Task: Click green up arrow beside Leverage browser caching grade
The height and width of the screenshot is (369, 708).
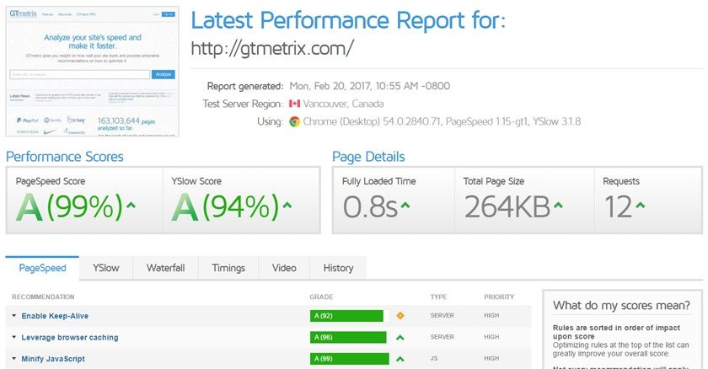Action: (400, 338)
